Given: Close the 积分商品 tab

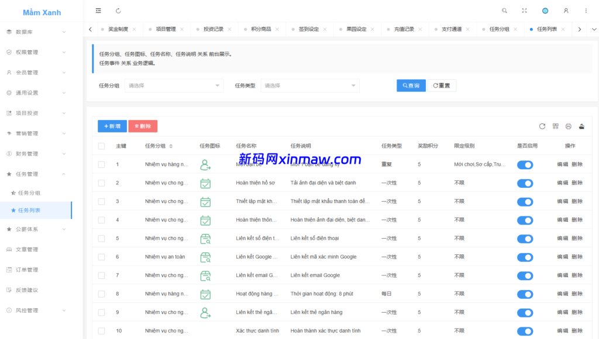Looking at the screenshot, I should click(x=277, y=29).
